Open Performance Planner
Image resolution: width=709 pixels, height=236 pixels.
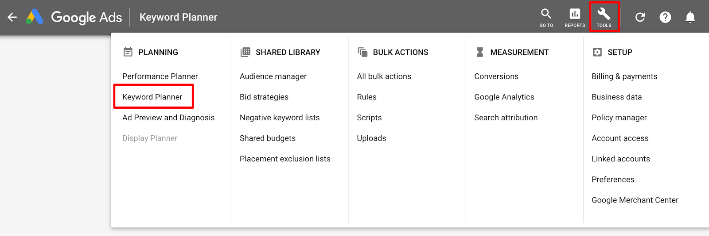pyautogui.click(x=160, y=76)
